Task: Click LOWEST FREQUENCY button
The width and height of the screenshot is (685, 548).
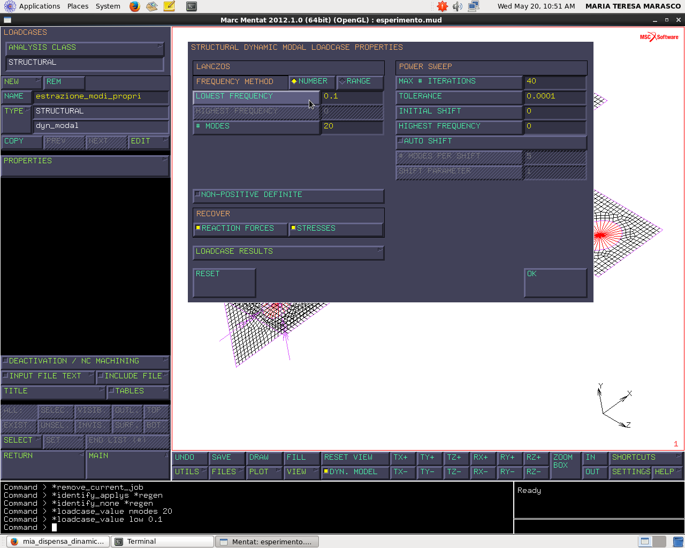Action: (256, 97)
